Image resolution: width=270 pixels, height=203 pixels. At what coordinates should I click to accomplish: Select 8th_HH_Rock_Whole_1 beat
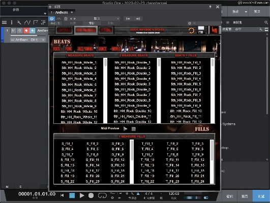click(79, 62)
